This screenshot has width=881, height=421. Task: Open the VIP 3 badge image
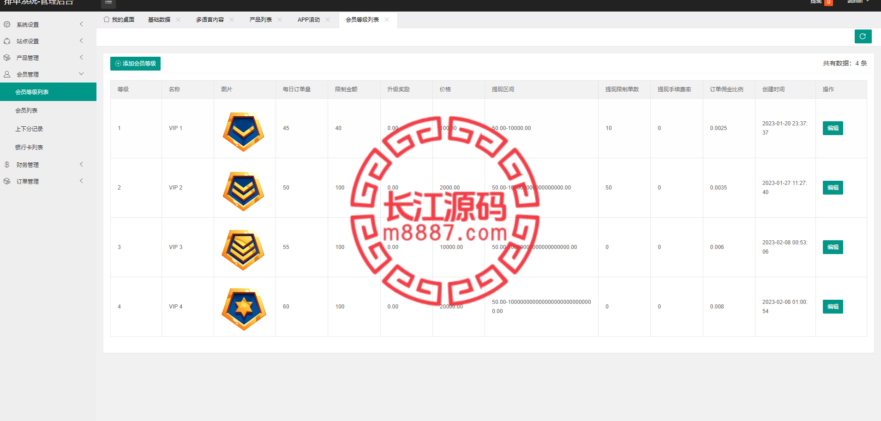(243, 250)
